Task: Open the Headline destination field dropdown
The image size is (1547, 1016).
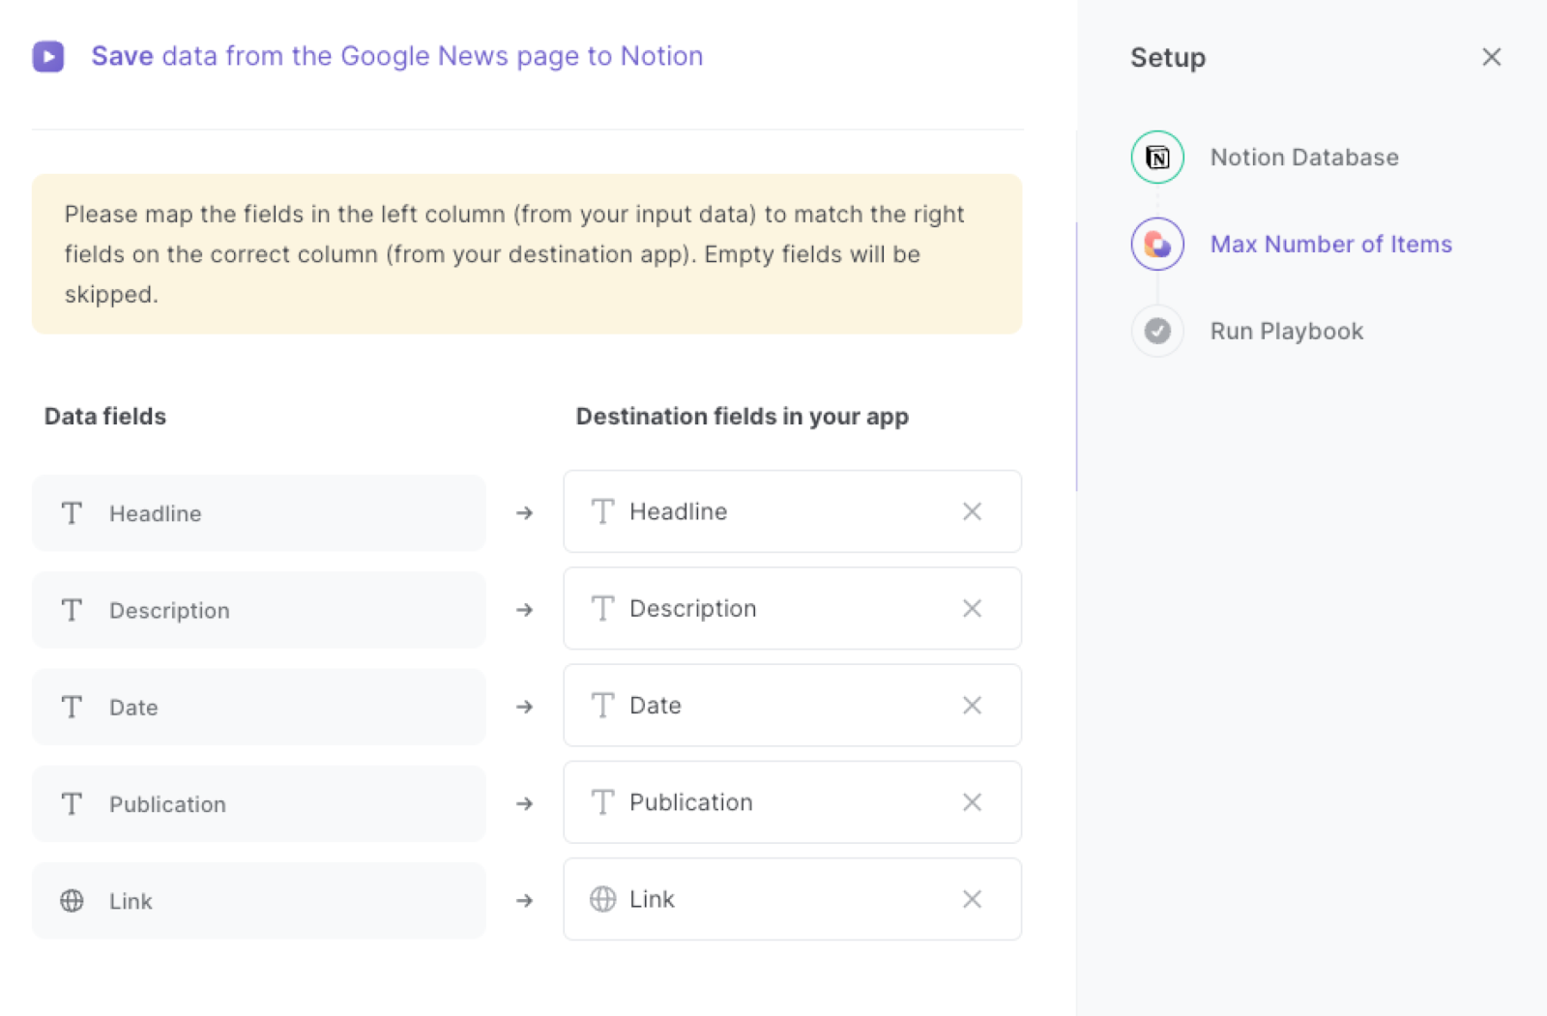Action: pos(793,511)
